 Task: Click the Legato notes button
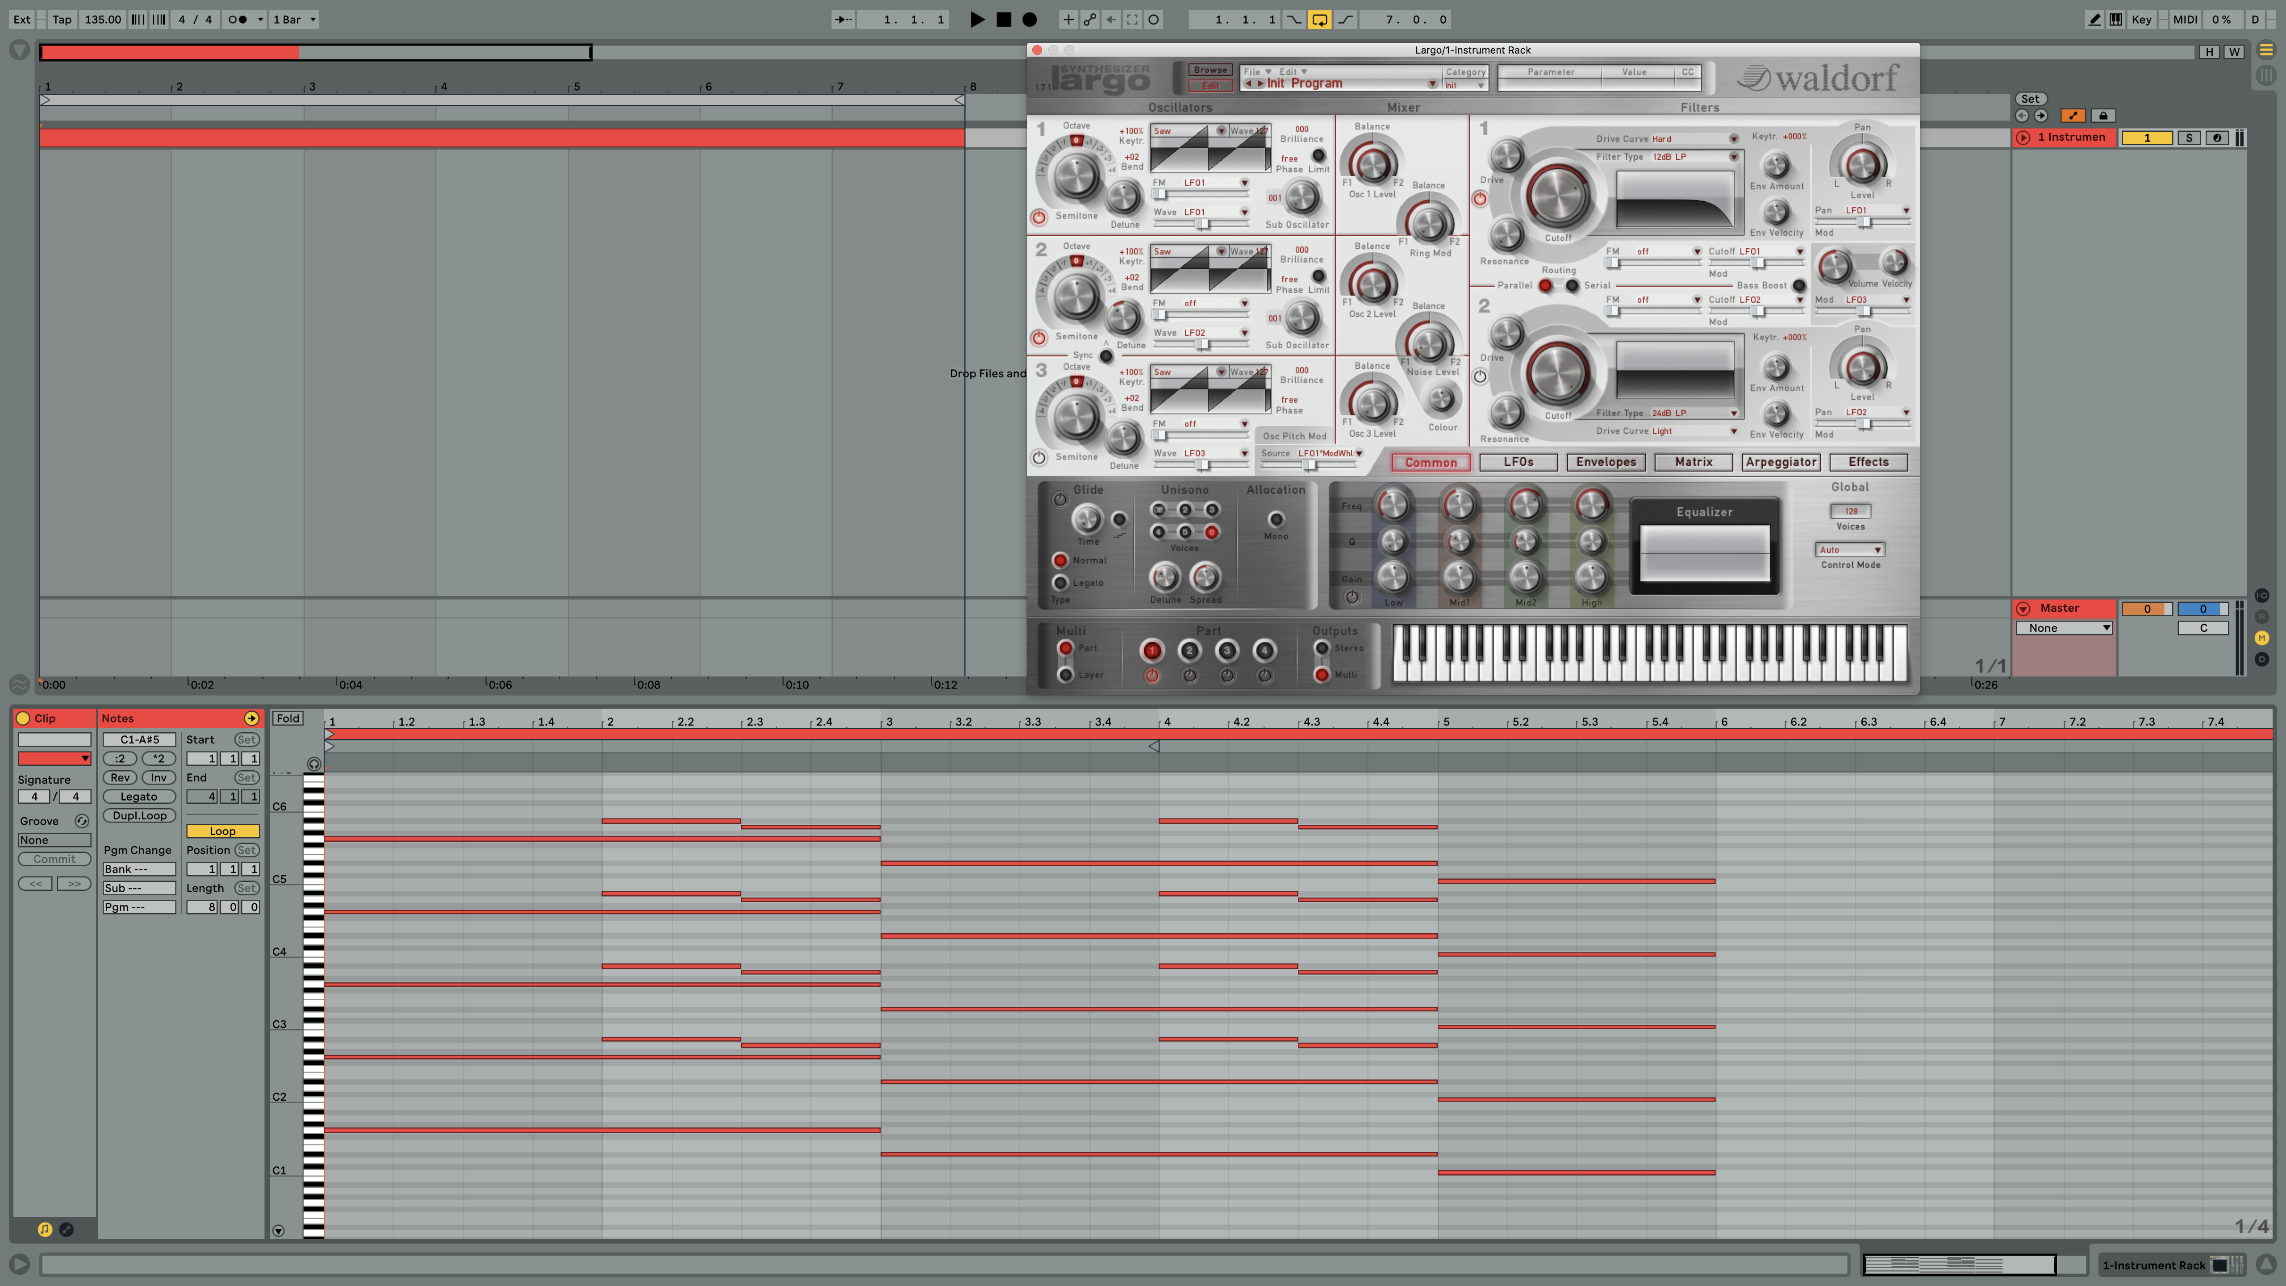pyautogui.click(x=138, y=797)
